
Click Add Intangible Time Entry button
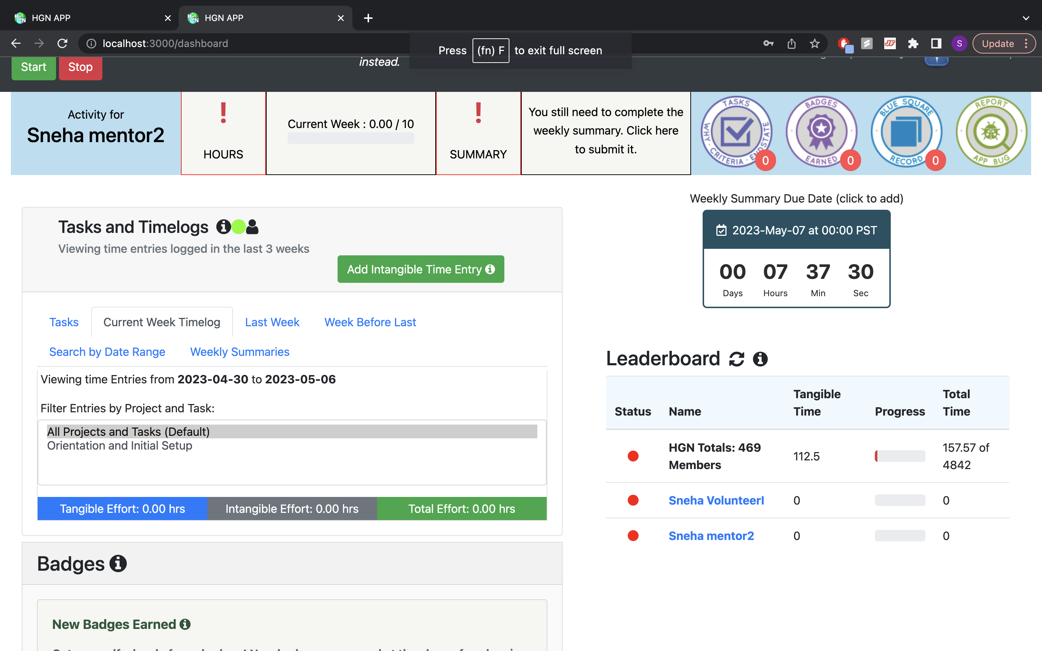click(x=421, y=269)
